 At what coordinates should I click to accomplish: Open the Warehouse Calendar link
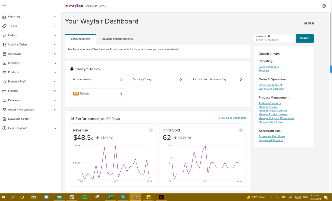[271, 89]
